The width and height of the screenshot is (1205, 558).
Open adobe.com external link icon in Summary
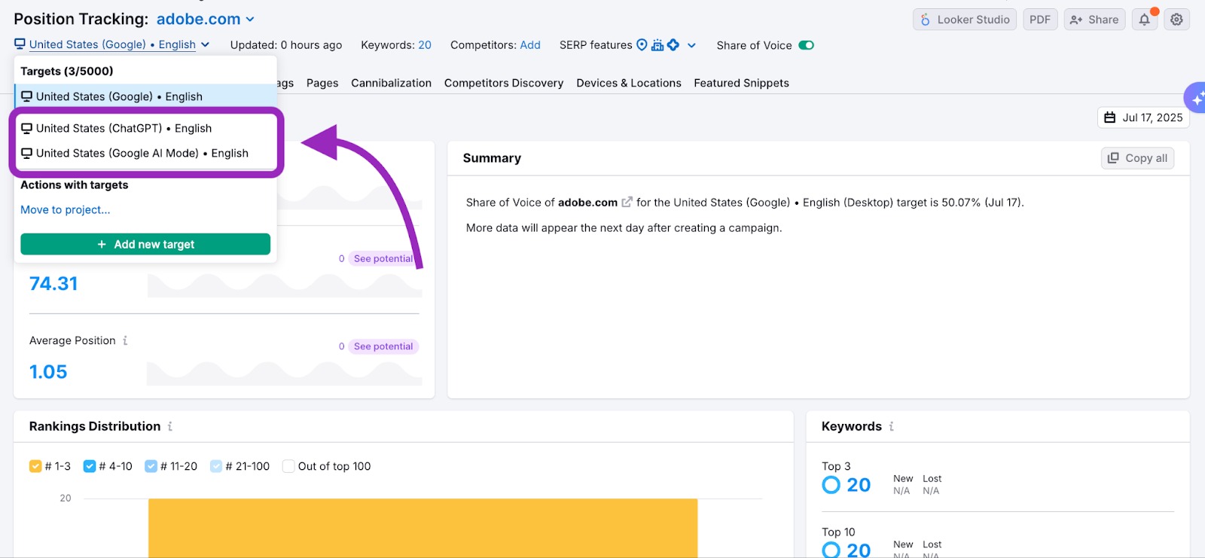click(x=627, y=203)
